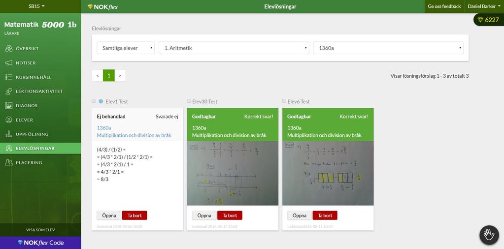Click Ta bort on Elev1 Test card

click(x=134, y=216)
